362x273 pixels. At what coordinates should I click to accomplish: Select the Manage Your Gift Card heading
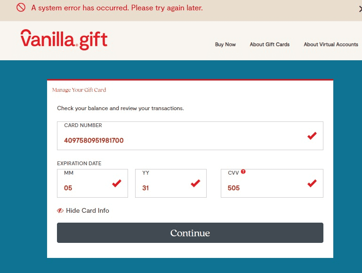coord(79,90)
